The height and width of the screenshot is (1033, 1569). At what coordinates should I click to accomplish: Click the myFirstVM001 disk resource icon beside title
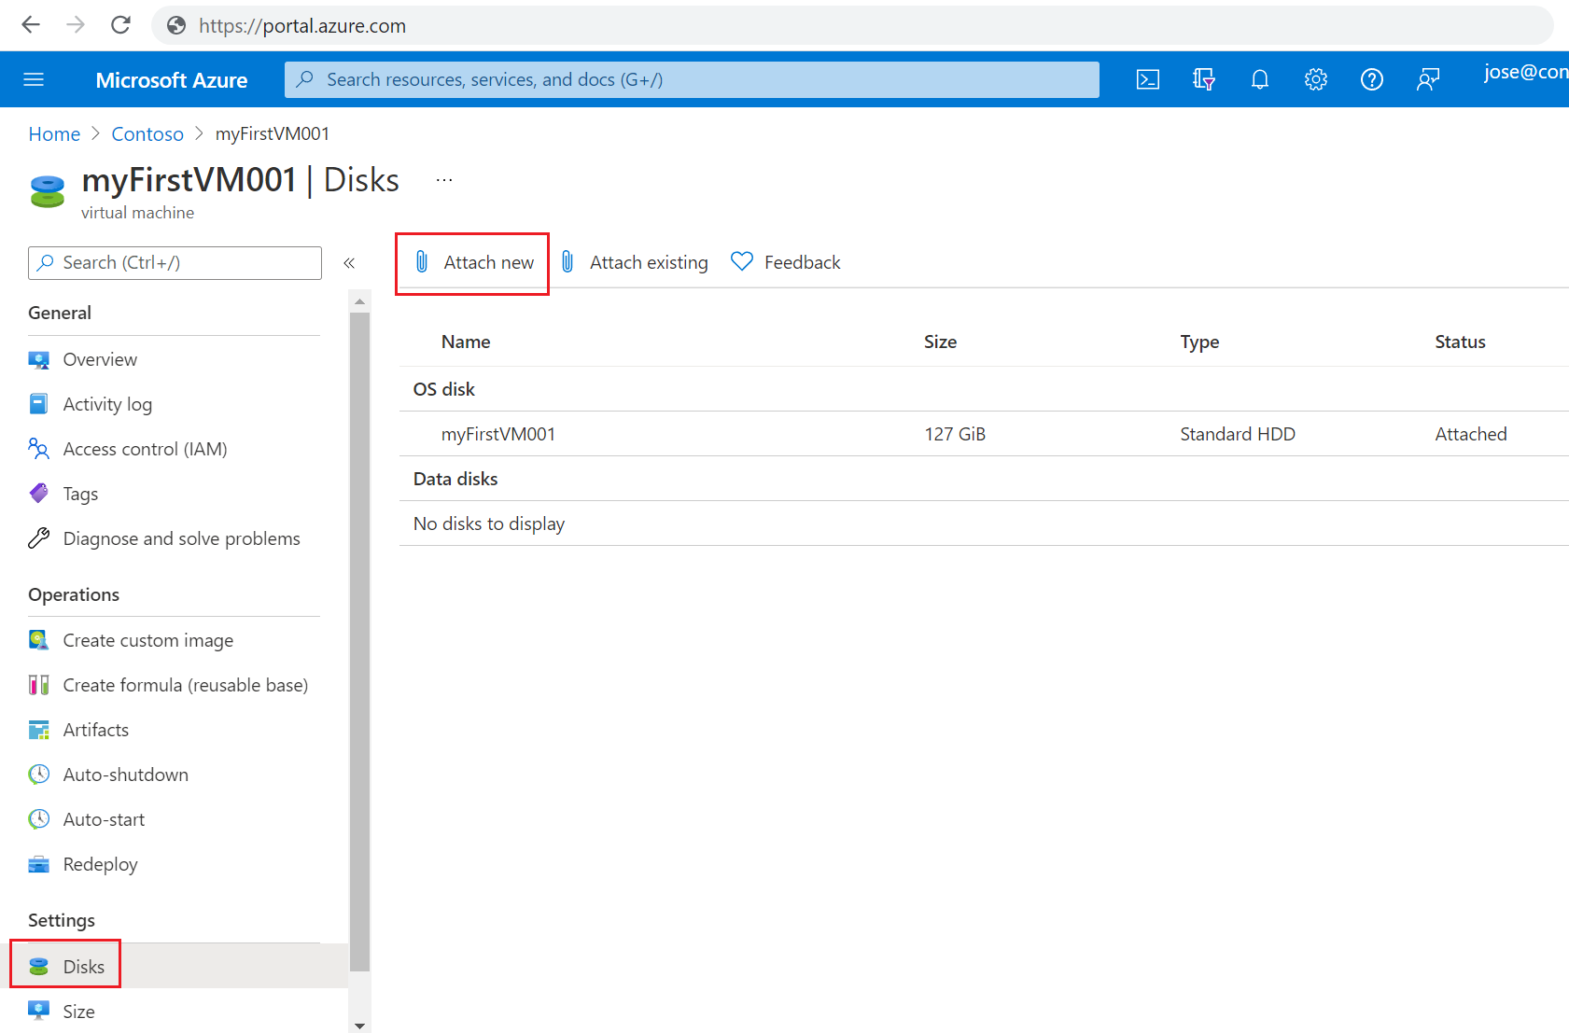pyautogui.click(x=47, y=191)
